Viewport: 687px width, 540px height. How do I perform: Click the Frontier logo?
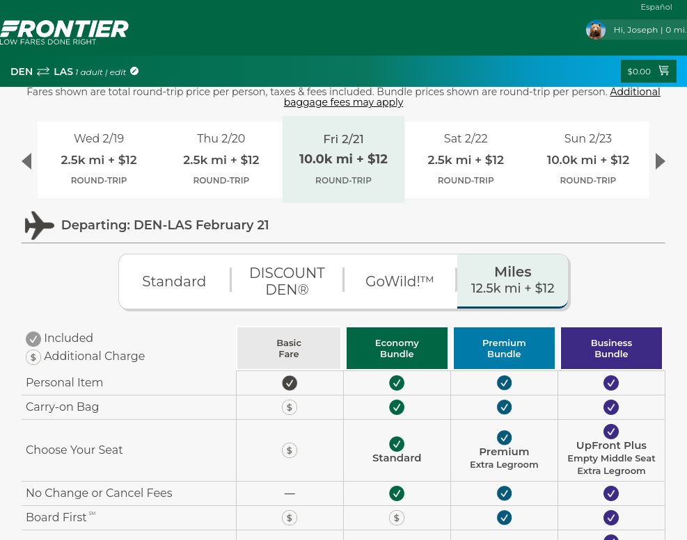tap(64, 33)
